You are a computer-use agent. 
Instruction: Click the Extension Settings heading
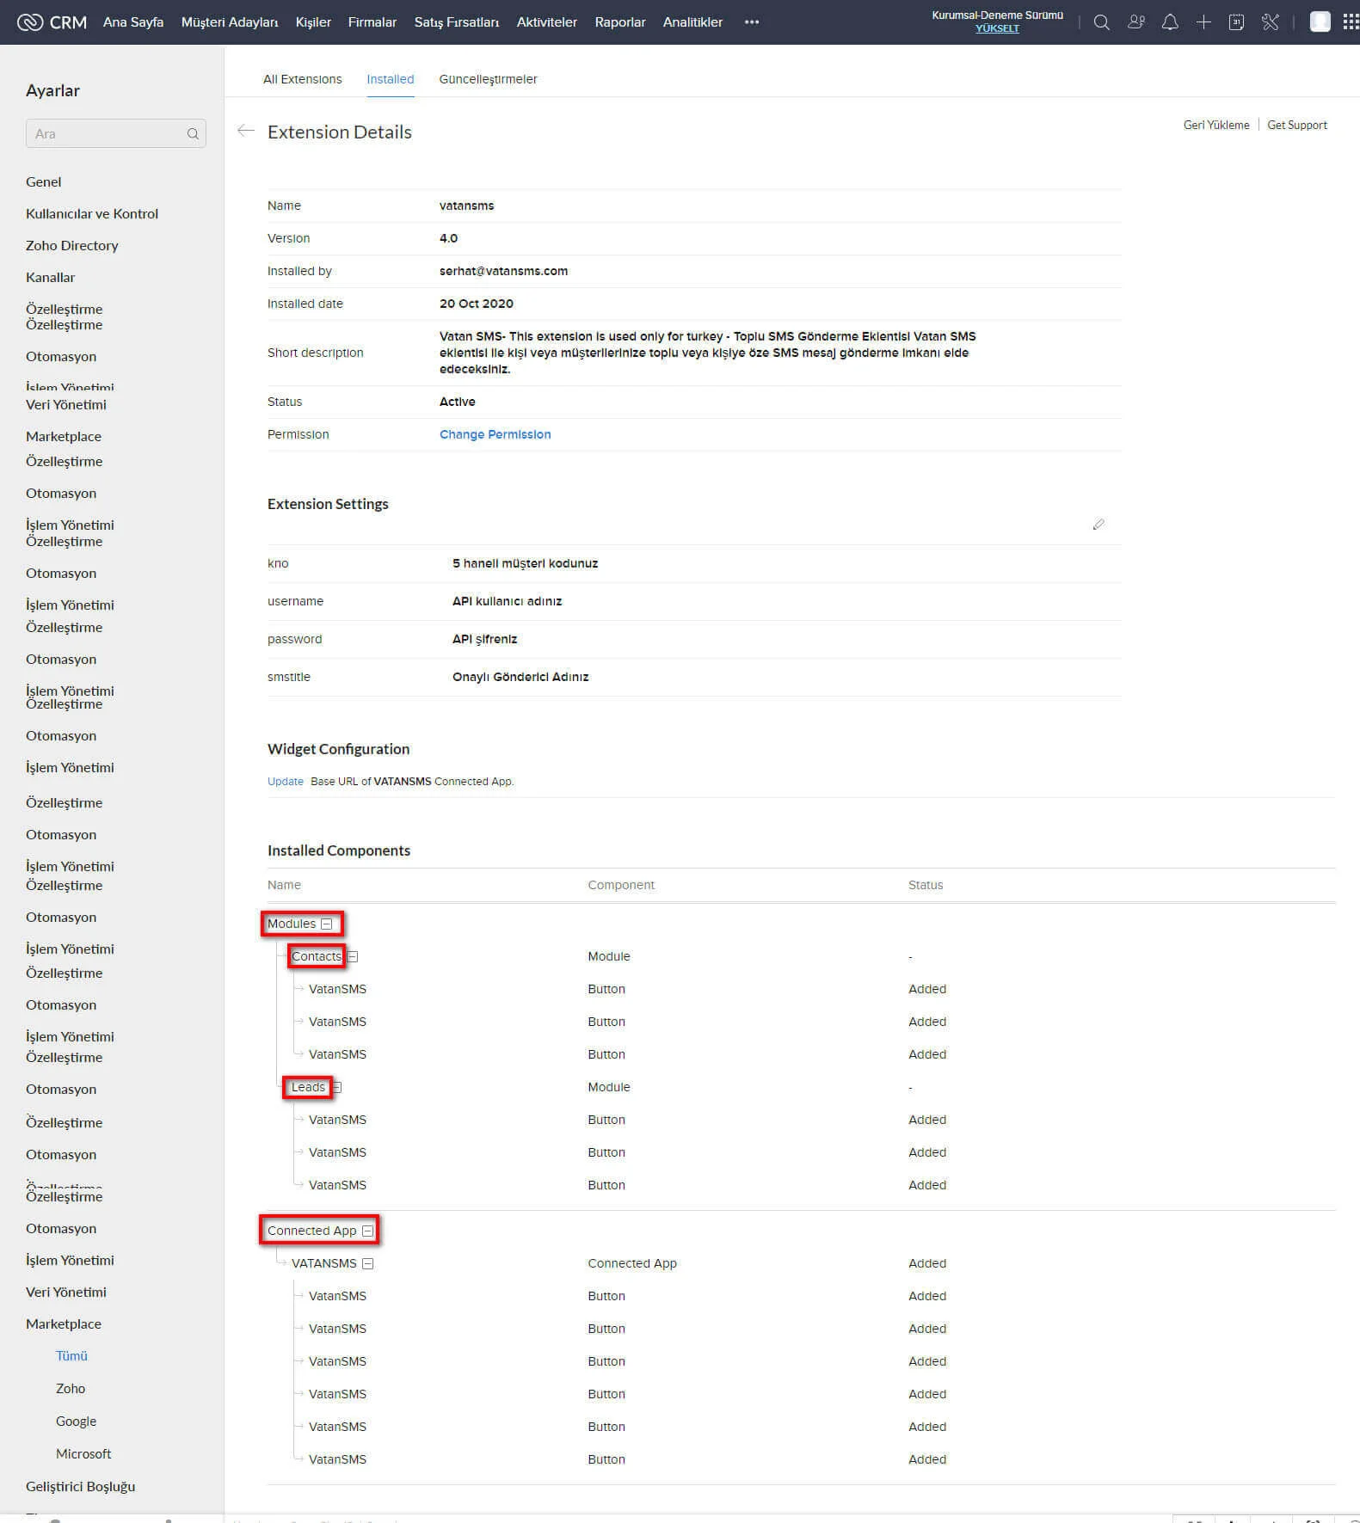[328, 504]
